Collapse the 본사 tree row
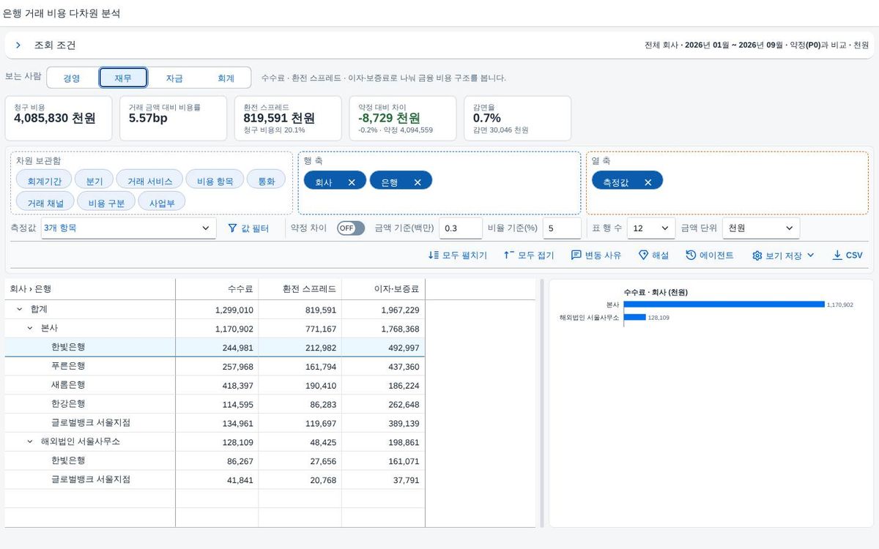This screenshot has height=549, width=879. [x=30, y=329]
